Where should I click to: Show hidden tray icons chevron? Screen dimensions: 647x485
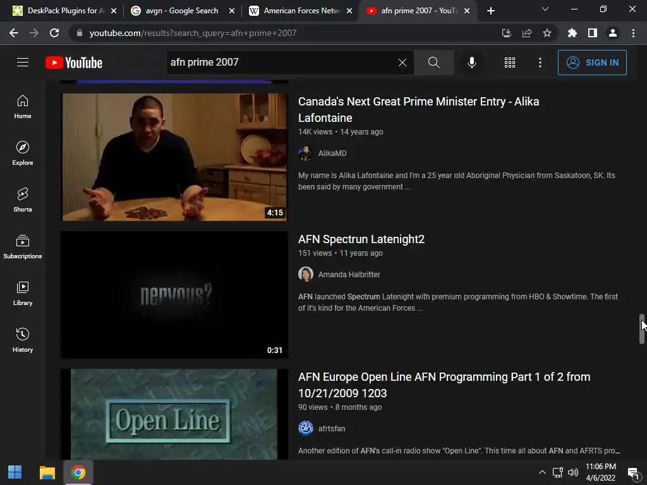(x=542, y=472)
